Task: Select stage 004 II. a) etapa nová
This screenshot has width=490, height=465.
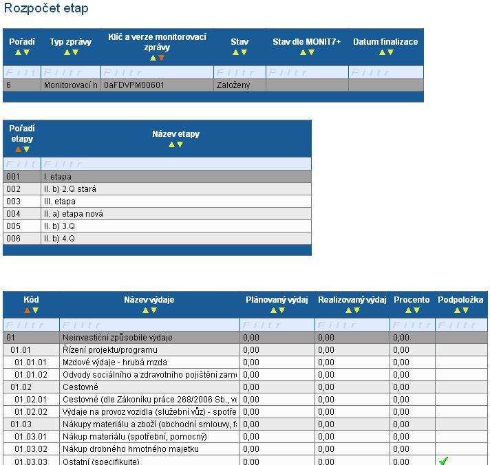Action: coord(157,214)
